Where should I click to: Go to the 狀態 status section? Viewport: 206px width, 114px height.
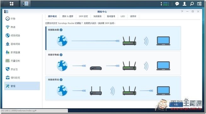[22, 19]
